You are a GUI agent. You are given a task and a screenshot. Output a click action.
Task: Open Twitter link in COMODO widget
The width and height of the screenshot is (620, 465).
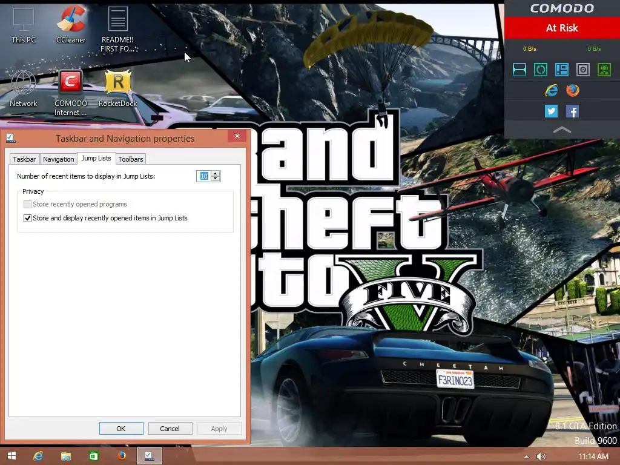551,111
